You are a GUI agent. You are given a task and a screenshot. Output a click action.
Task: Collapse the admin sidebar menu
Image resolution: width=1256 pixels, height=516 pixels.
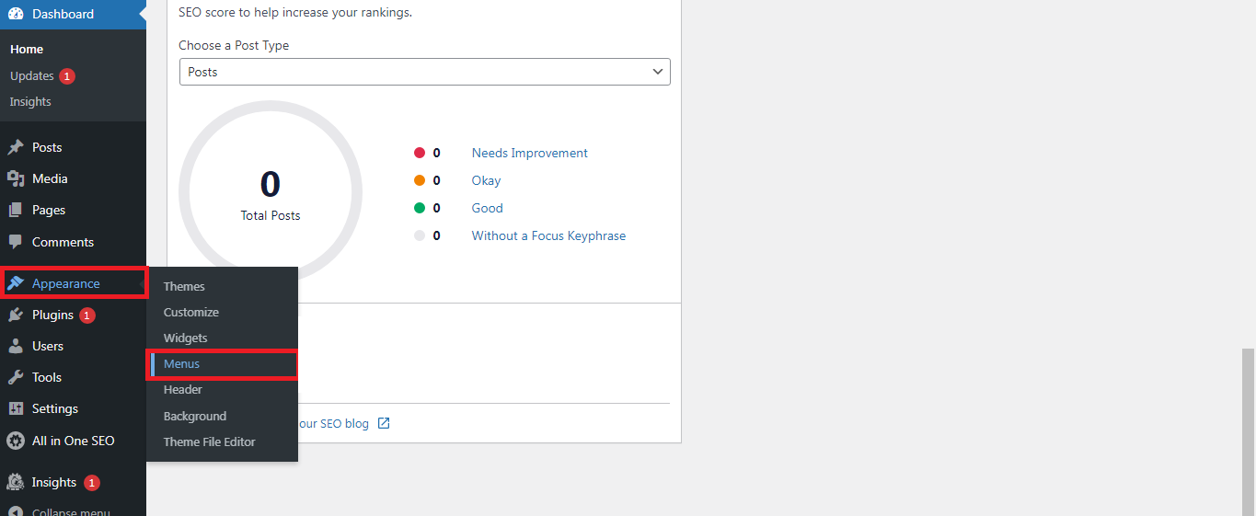click(61, 511)
